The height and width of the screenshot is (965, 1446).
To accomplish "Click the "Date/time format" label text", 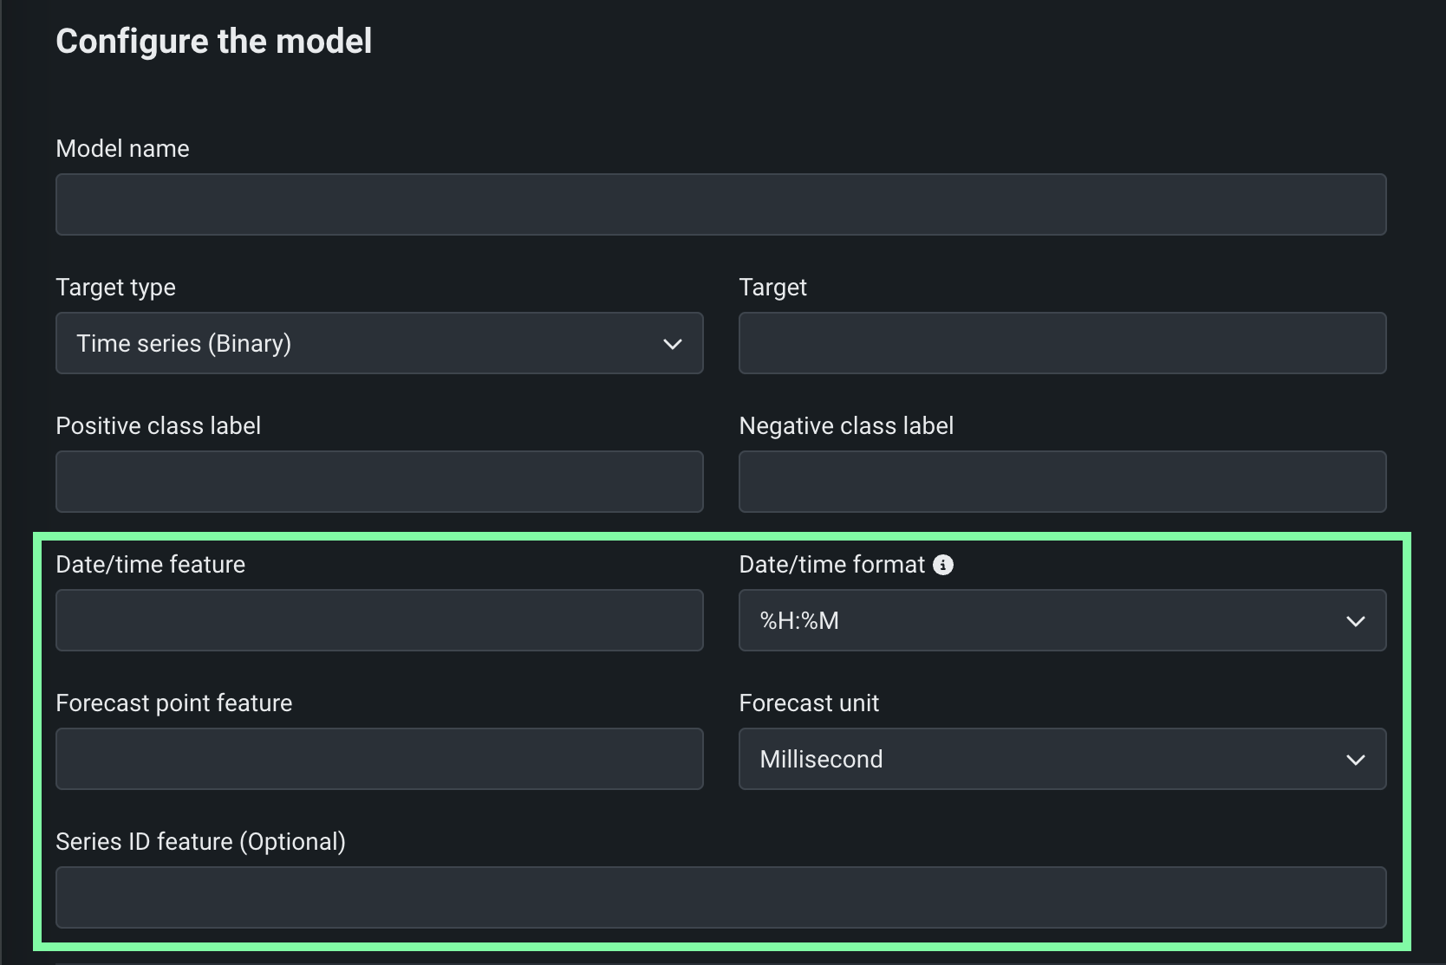I will [831, 565].
